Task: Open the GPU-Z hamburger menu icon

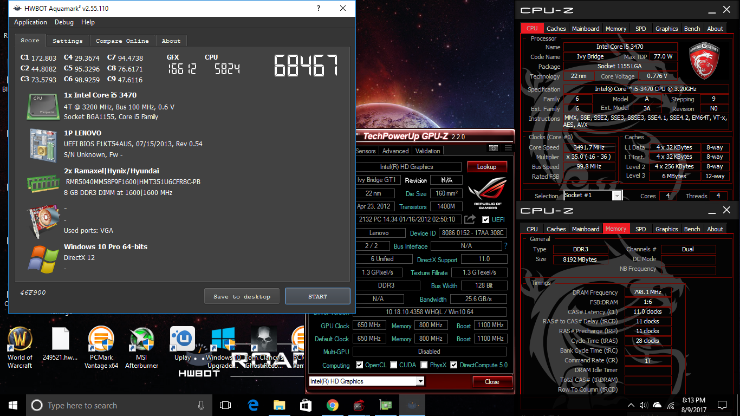Action: (x=508, y=148)
